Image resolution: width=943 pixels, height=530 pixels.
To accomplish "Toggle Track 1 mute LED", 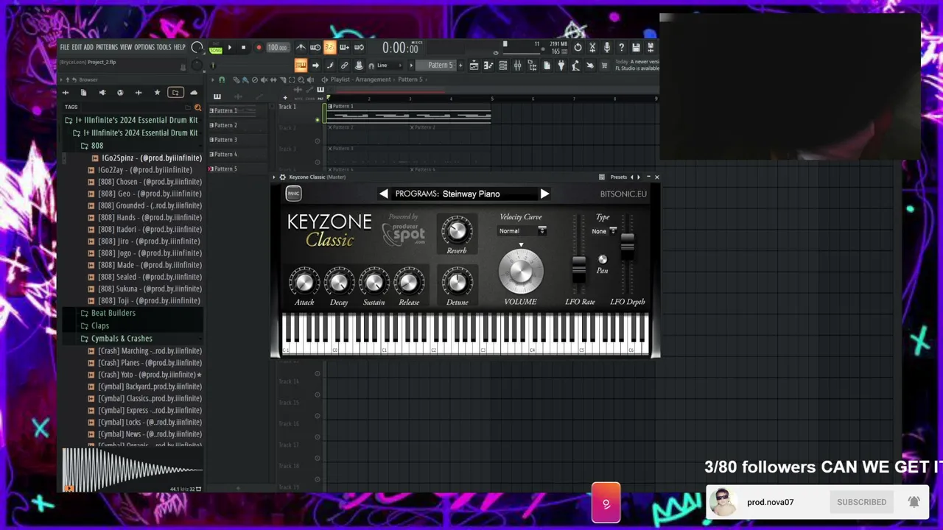I will [x=318, y=119].
